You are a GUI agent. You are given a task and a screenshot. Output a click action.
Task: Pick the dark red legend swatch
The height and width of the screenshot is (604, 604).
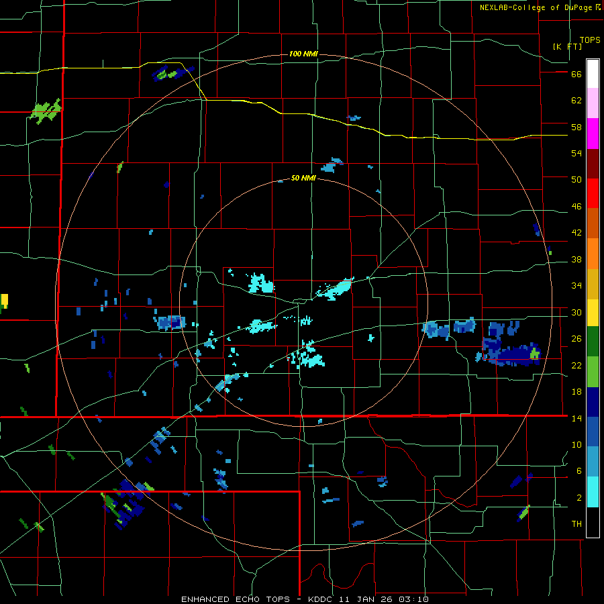click(x=593, y=164)
